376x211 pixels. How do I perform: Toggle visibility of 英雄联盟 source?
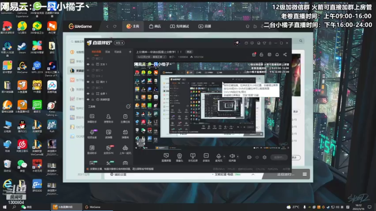[88, 99]
